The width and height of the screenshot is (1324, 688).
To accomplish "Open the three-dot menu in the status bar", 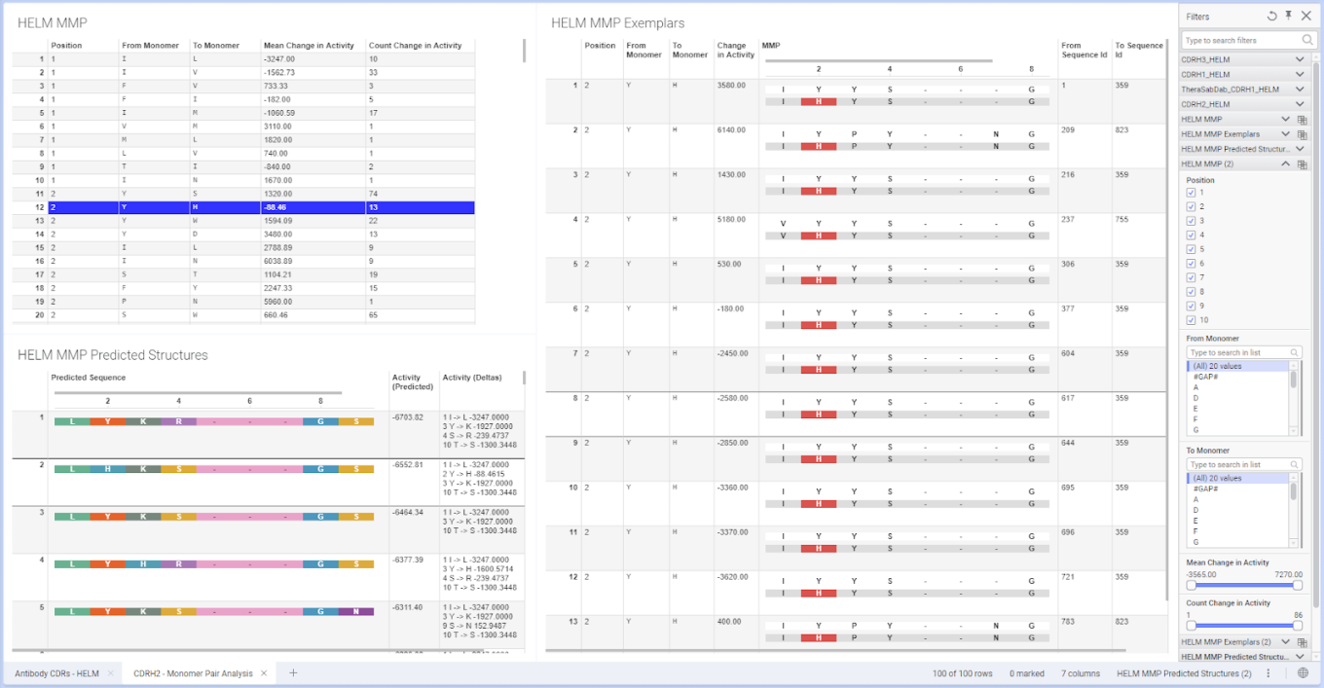I will [x=1268, y=673].
